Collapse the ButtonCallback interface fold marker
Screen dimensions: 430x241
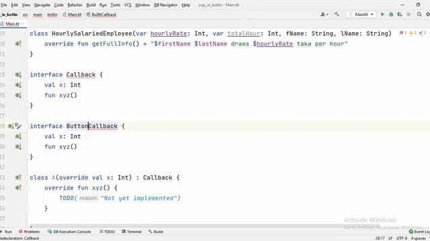(28, 126)
